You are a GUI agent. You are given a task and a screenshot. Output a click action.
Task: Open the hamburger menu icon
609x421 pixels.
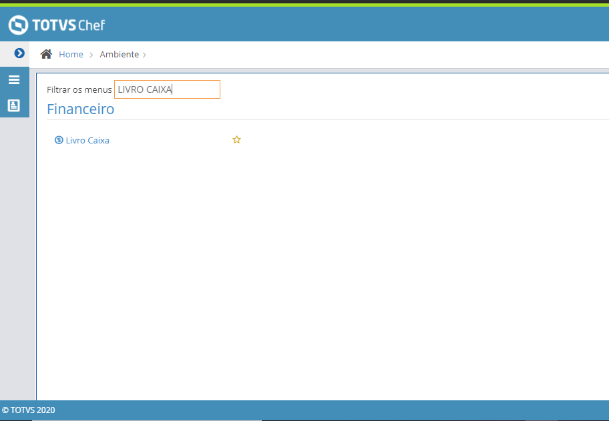[x=14, y=79]
